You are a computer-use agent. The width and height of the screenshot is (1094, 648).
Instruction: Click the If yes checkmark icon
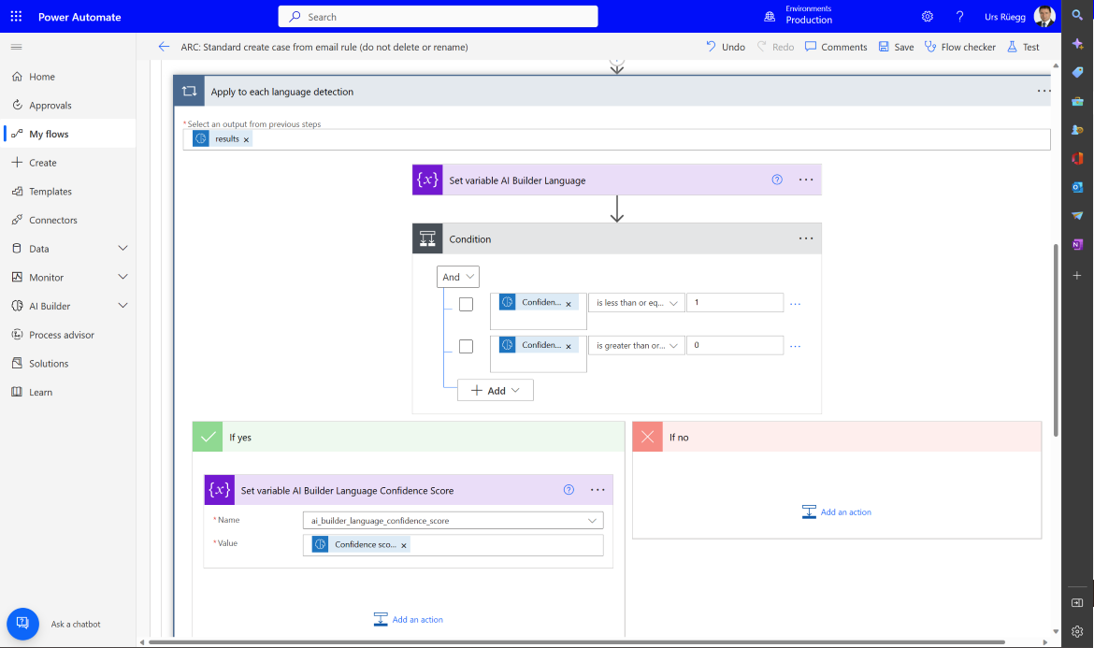coord(208,437)
